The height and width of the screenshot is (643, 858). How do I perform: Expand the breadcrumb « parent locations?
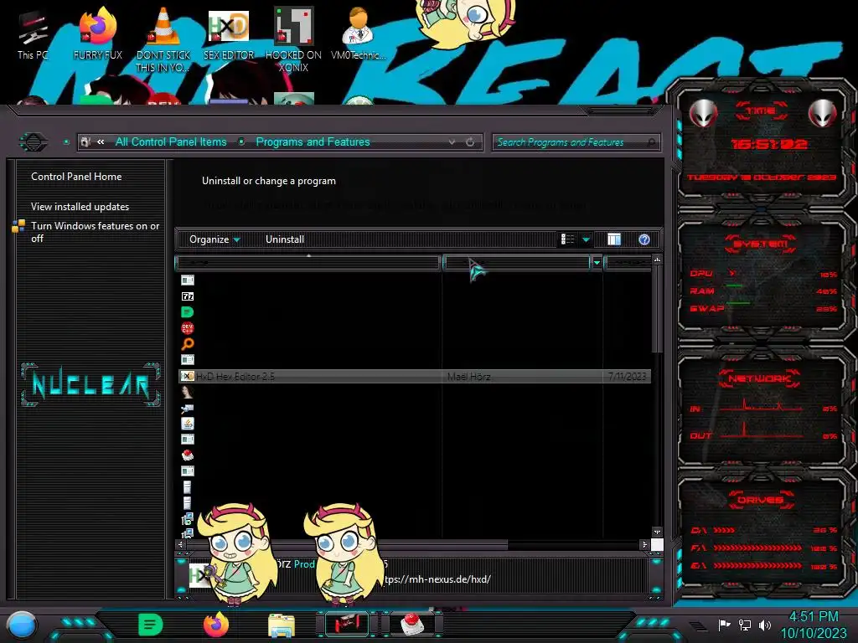click(101, 142)
